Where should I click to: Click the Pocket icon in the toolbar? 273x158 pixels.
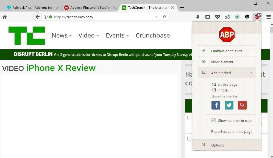[218, 17]
